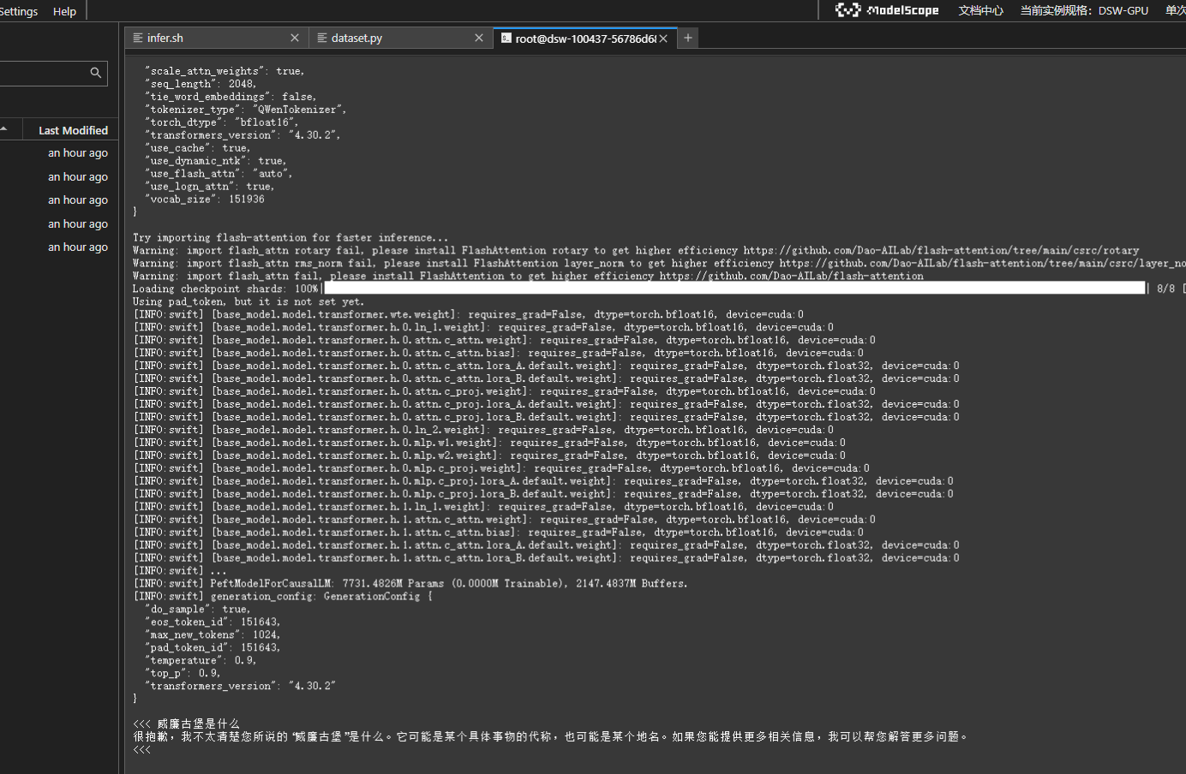
Task: Click the "seq_length": 2048 line
Action: click(201, 84)
